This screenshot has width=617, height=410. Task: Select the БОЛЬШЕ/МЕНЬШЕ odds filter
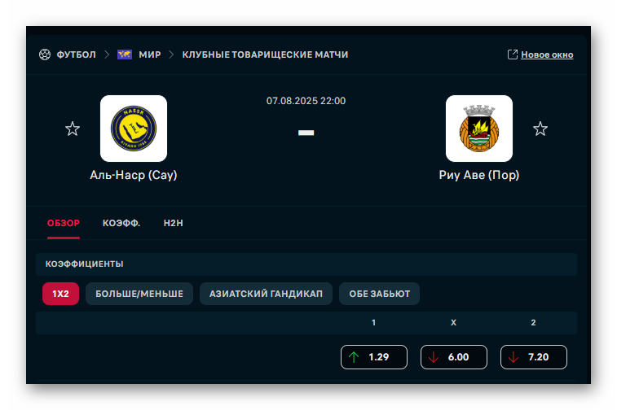pos(139,294)
